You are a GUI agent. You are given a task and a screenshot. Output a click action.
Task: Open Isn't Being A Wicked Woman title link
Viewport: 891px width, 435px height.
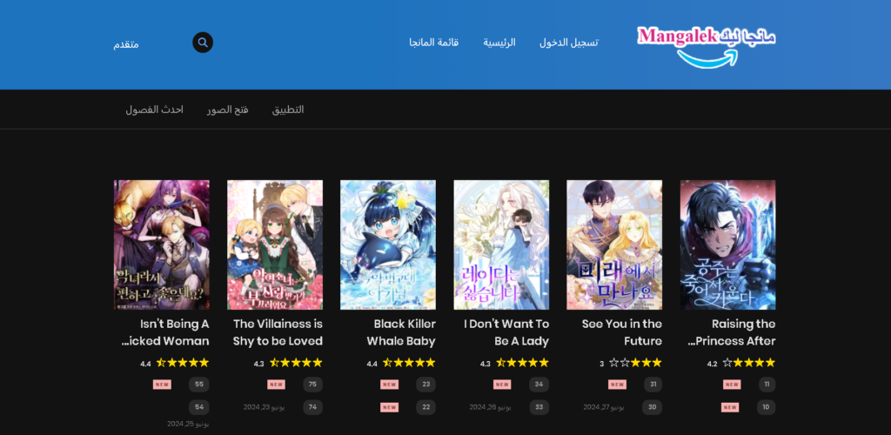point(164,332)
